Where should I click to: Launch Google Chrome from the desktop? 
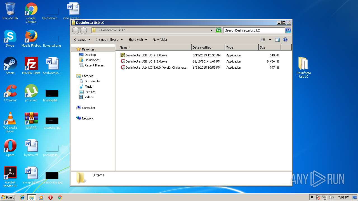click(x=31, y=13)
